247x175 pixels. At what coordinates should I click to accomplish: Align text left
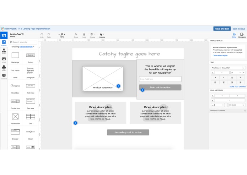tap(215, 83)
